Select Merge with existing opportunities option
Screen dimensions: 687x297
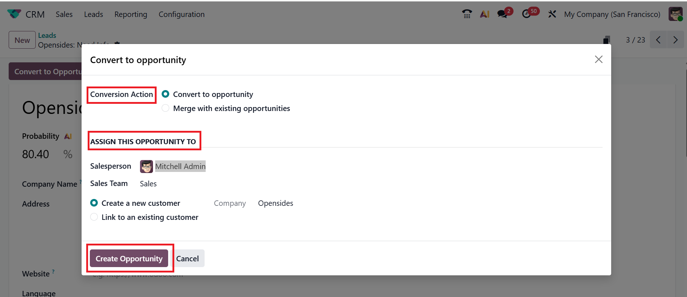click(166, 108)
